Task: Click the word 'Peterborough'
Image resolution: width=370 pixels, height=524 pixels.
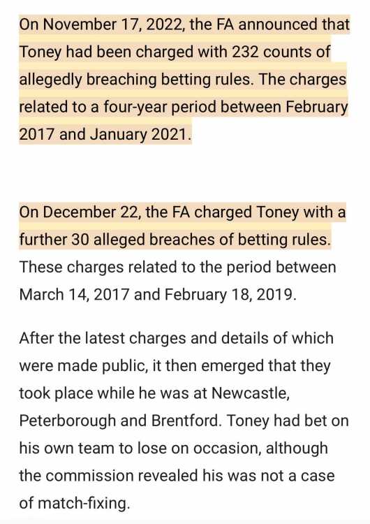Action: pos(68,421)
